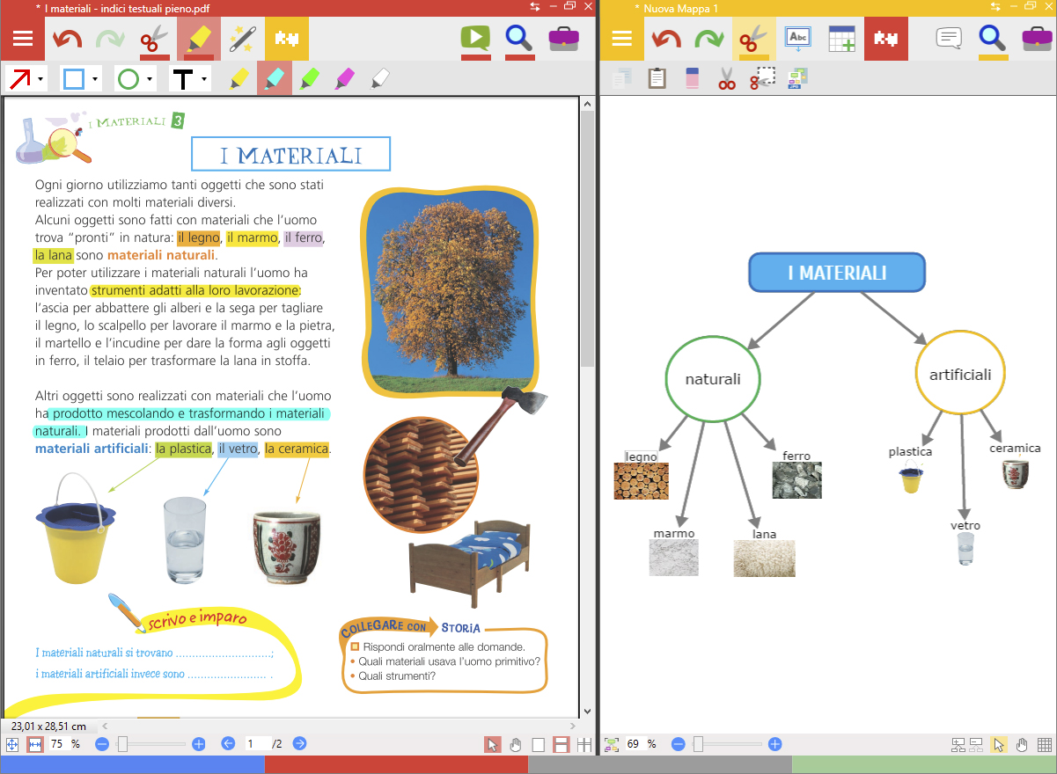Pick the yellow highlighter color
The image size is (1057, 774).
point(239,79)
